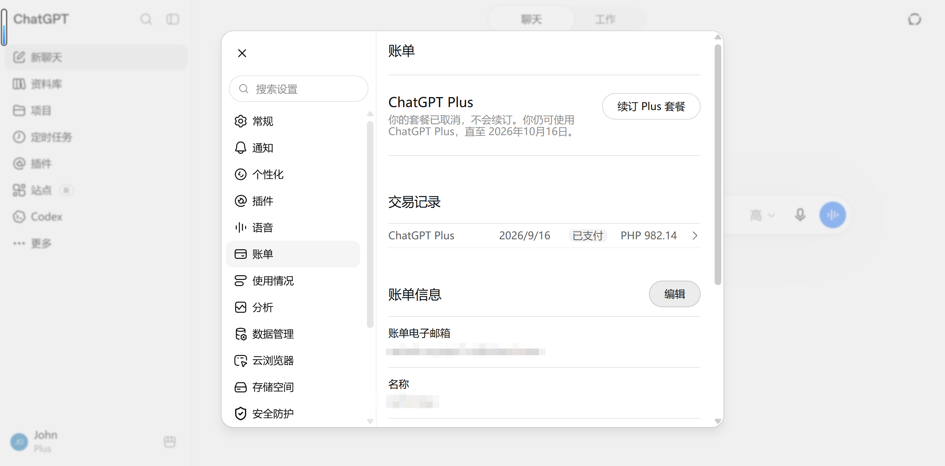Start voice mode with the blue waveform button
This screenshot has height=466, width=945.
(x=833, y=215)
